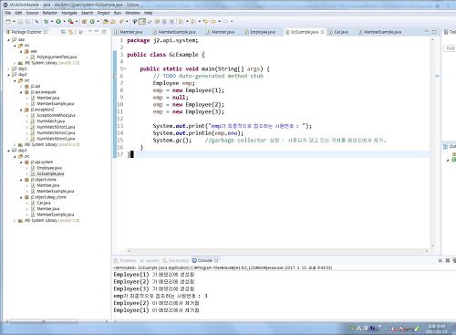Collapse the j2.api.system package

click(x=21, y=162)
